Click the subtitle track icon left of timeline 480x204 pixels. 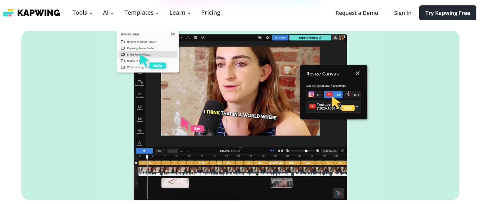(x=136, y=163)
